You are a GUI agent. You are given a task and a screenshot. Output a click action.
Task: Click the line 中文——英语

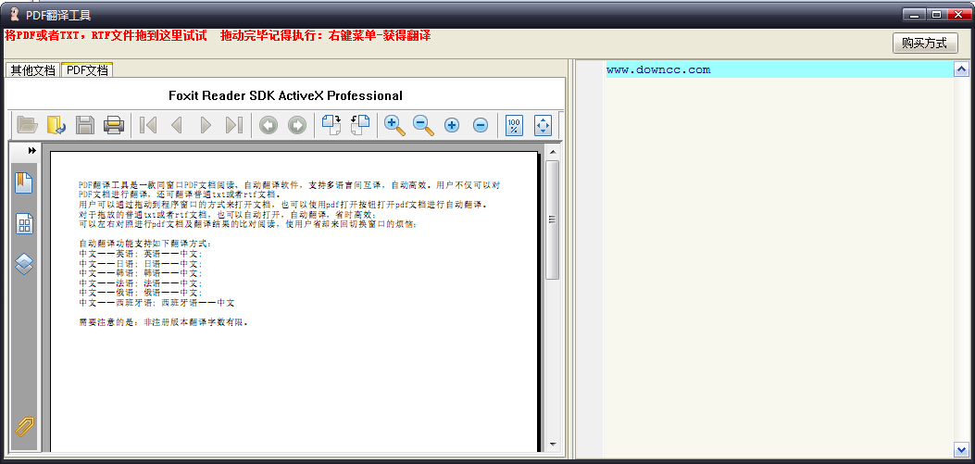[x=141, y=254]
